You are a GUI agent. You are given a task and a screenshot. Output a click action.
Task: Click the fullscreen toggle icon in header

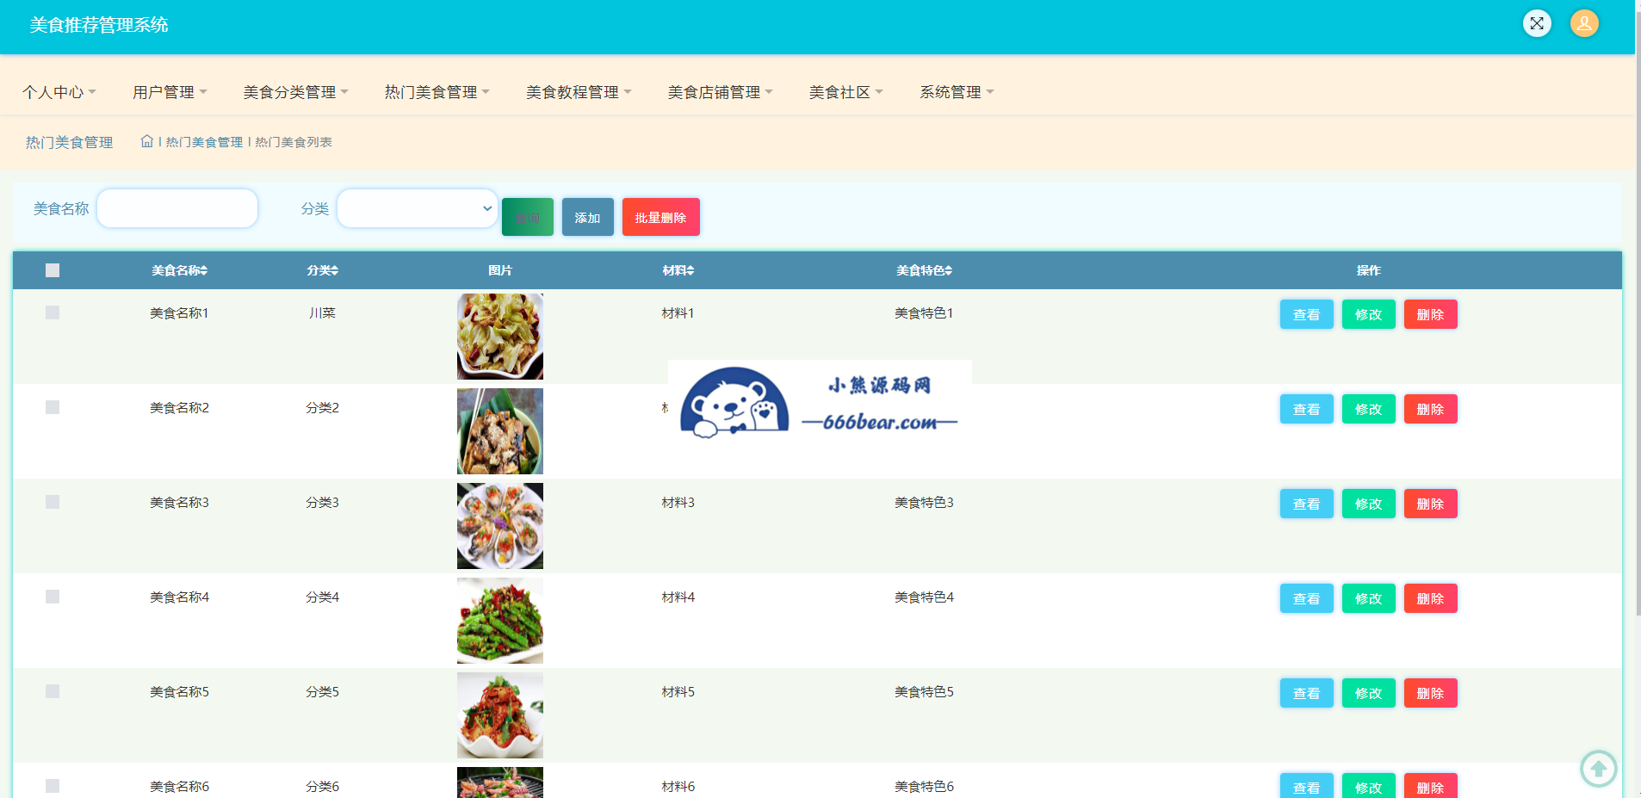[1537, 23]
